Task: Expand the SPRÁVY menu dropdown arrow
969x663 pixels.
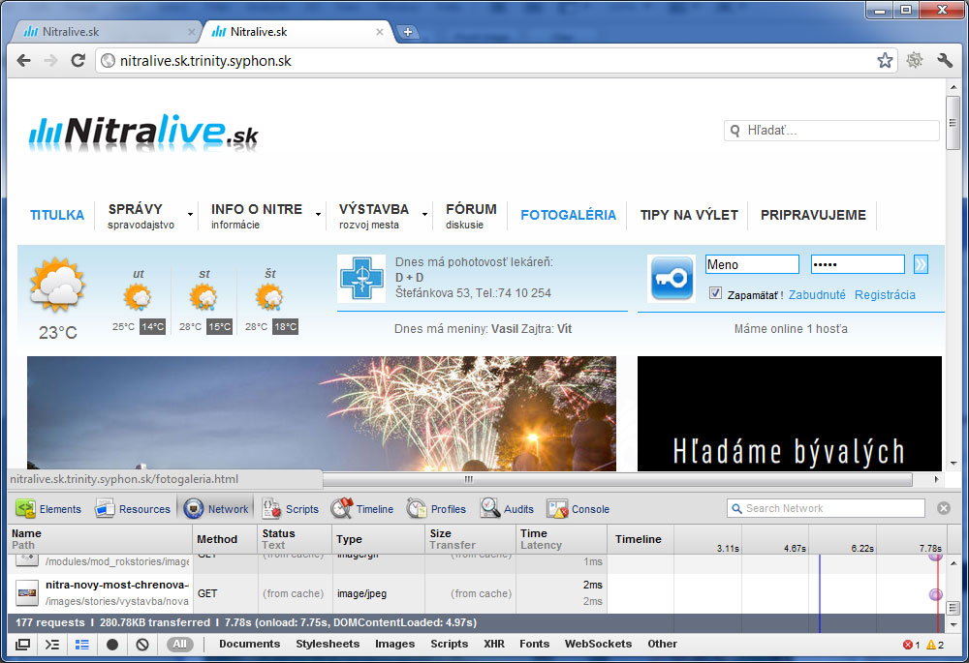Action: click(190, 214)
